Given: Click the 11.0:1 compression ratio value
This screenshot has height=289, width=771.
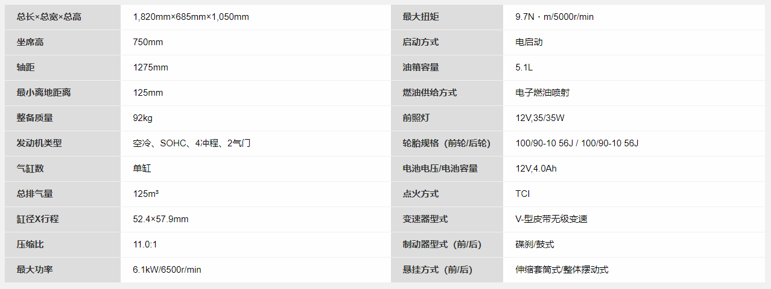Looking at the screenshot, I should (144, 244).
